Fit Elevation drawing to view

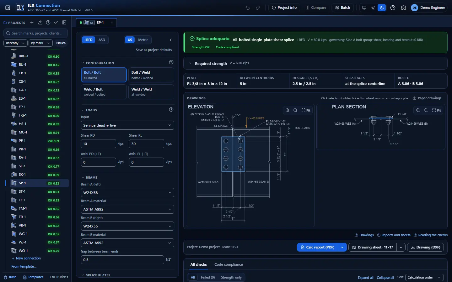tap(306, 110)
